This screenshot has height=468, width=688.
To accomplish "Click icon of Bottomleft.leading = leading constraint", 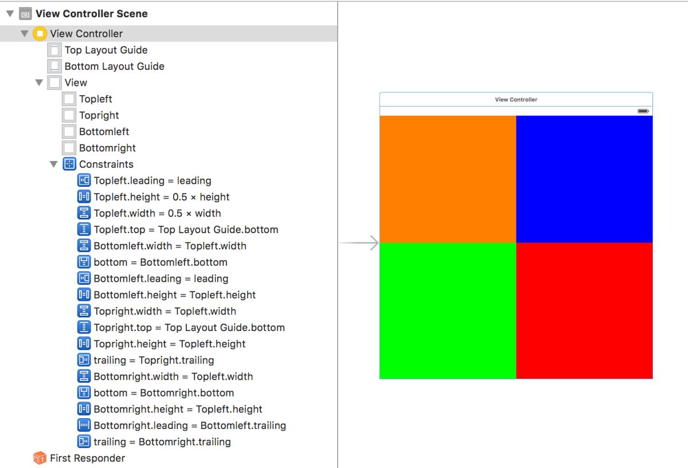I will tap(84, 278).
